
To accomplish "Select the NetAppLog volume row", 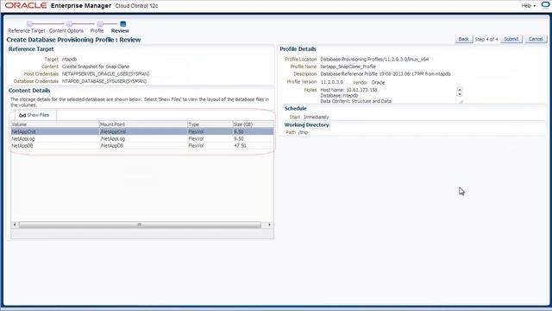I will [x=142, y=138].
